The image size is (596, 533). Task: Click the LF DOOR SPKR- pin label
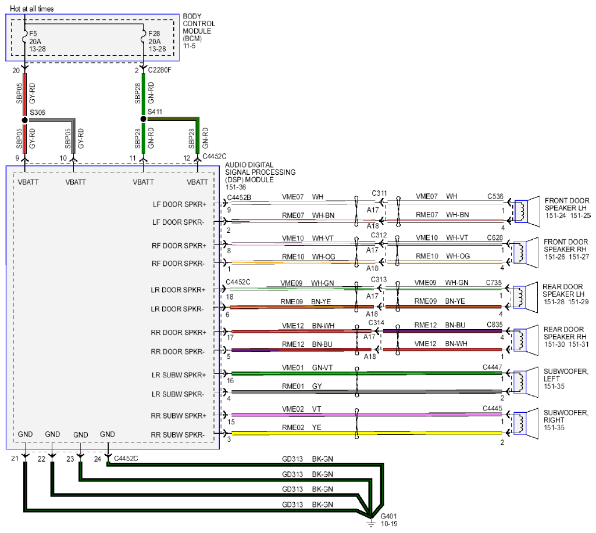pyautogui.click(x=179, y=222)
